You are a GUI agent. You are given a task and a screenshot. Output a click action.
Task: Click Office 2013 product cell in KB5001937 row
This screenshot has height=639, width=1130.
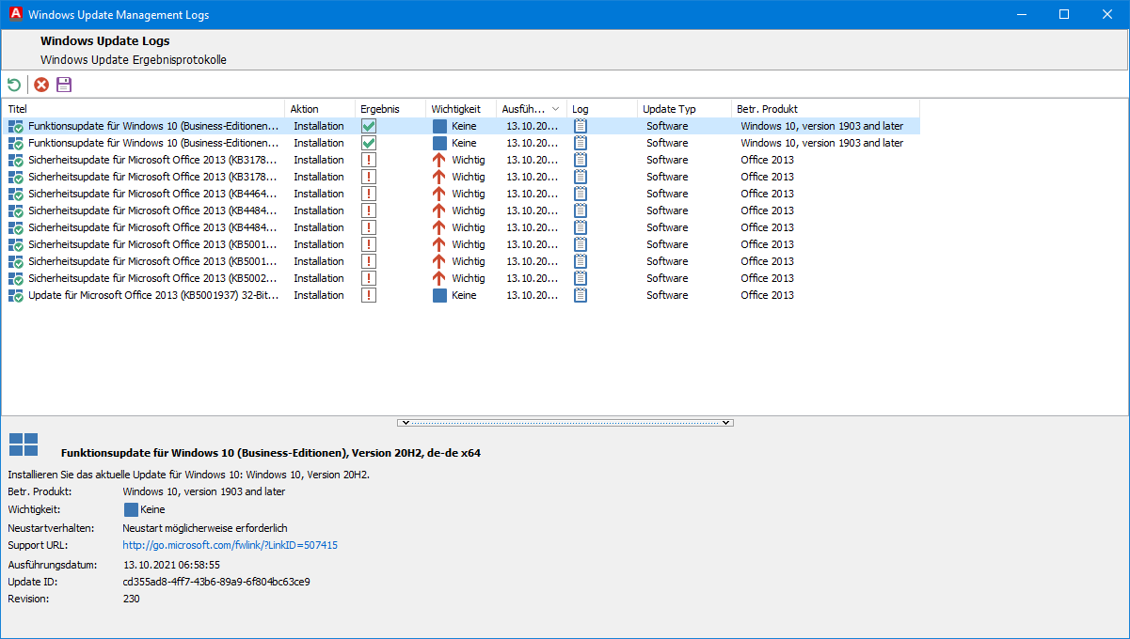(x=767, y=295)
